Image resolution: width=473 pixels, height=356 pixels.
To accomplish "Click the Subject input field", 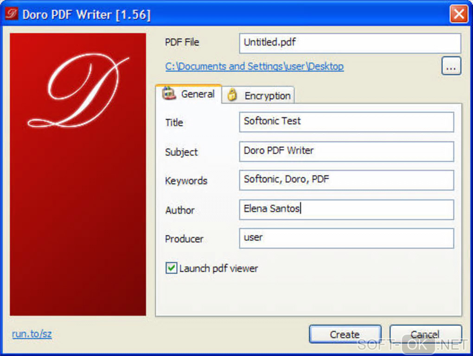I will [346, 151].
